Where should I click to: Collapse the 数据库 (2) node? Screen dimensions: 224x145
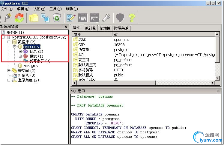pyautogui.click(x=9, y=42)
